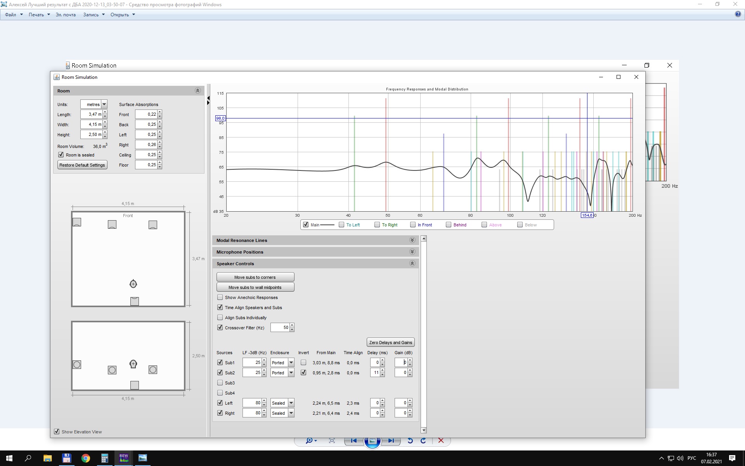Open Chrome from the taskbar
745x466 pixels.
point(85,458)
